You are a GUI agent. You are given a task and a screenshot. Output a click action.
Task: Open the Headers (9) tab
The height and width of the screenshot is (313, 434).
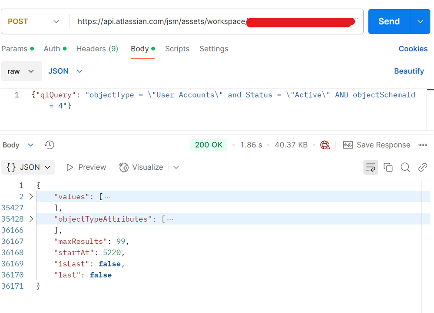[97, 49]
